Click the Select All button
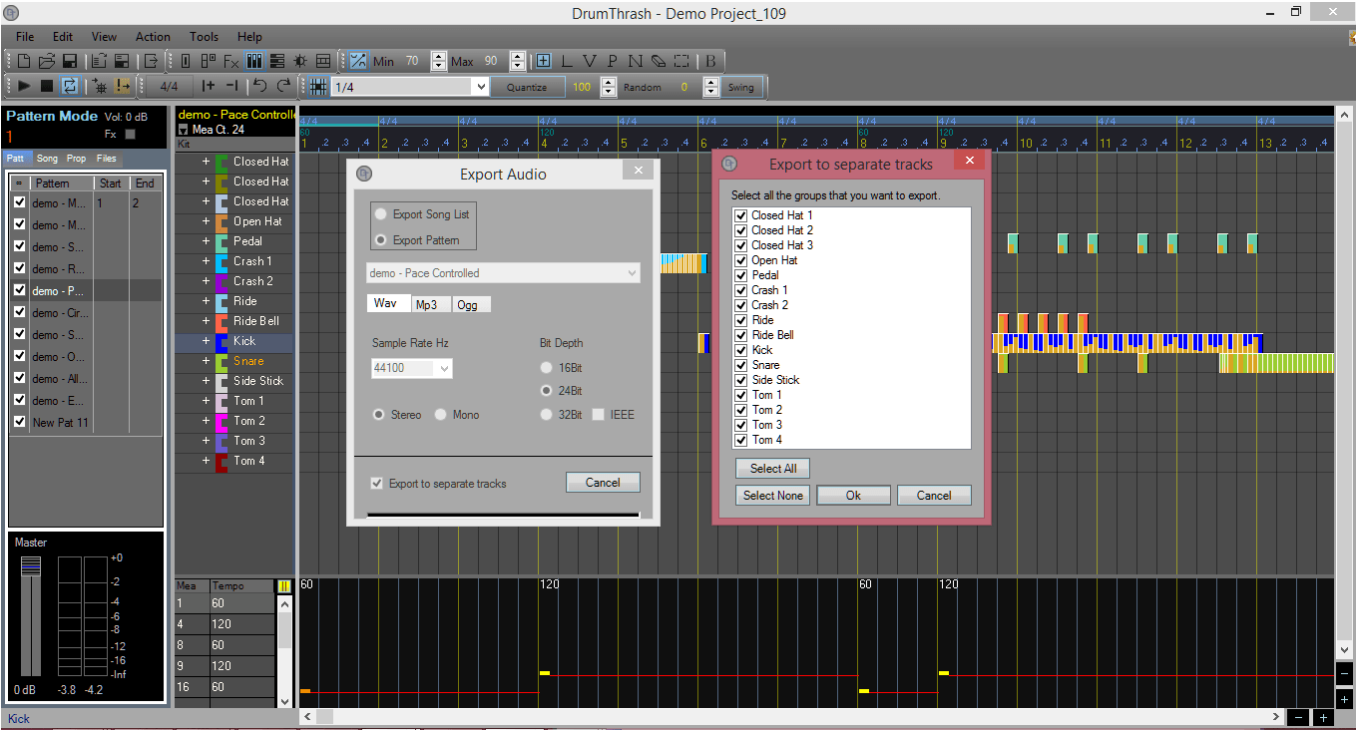The image size is (1356, 730). (x=773, y=469)
